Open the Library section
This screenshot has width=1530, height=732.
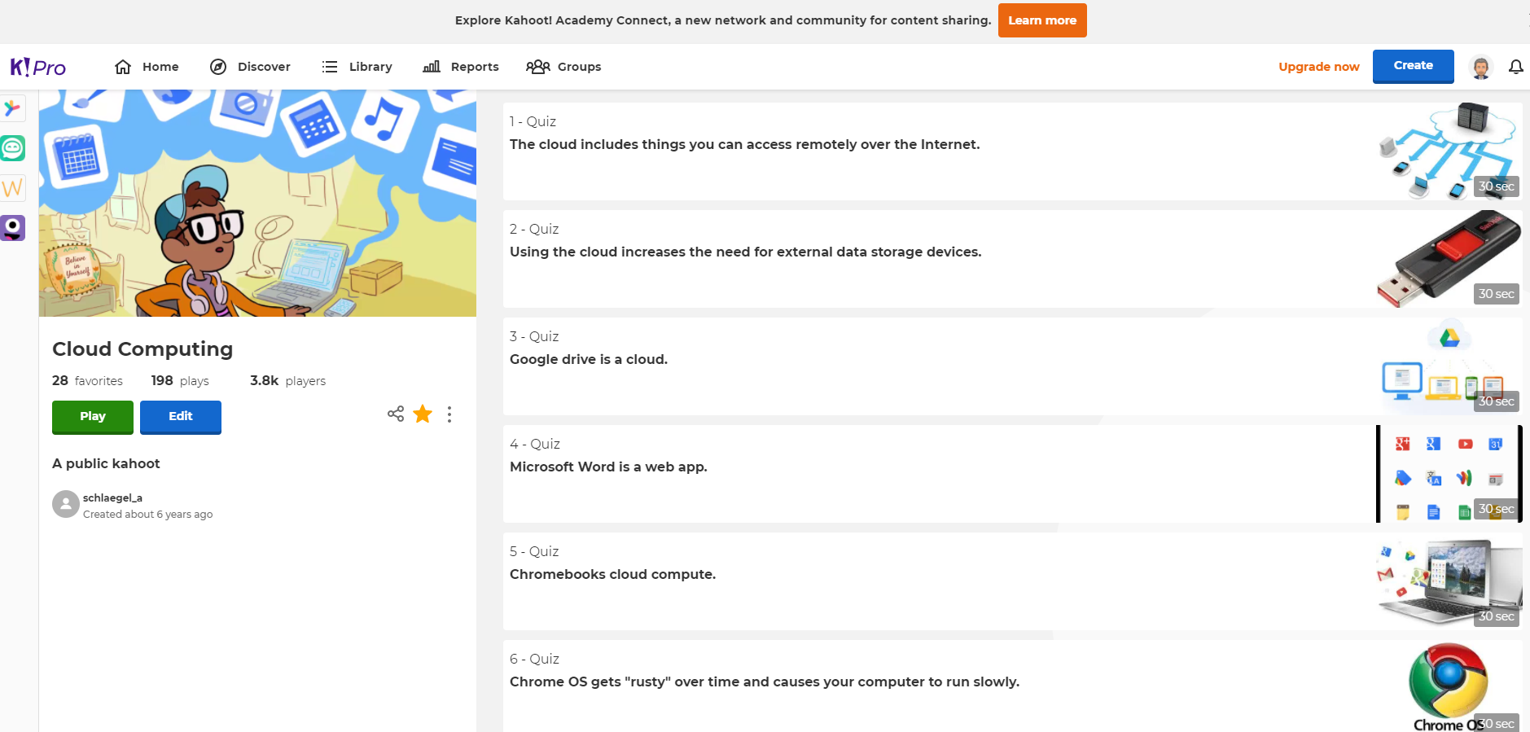coord(357,67)
